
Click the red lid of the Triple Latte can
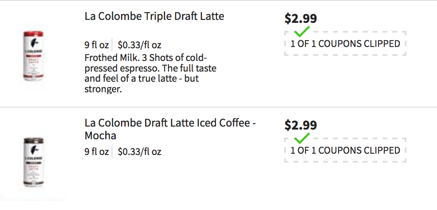[x=34, y=33]
